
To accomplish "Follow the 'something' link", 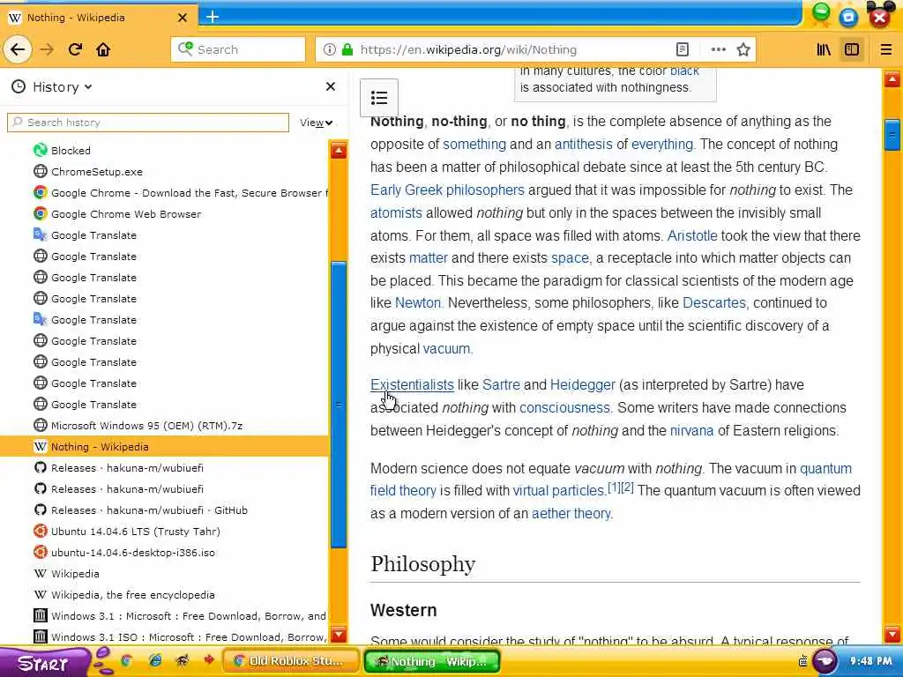I will (474, 144).
